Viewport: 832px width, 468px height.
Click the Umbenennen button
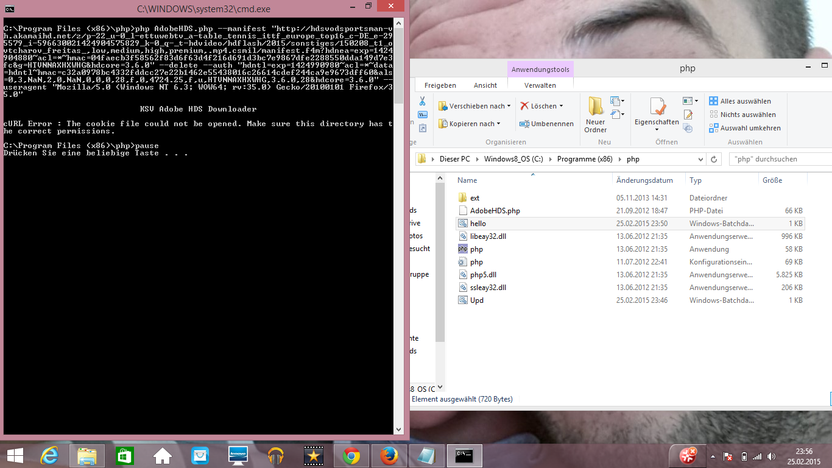coord(546,124)
